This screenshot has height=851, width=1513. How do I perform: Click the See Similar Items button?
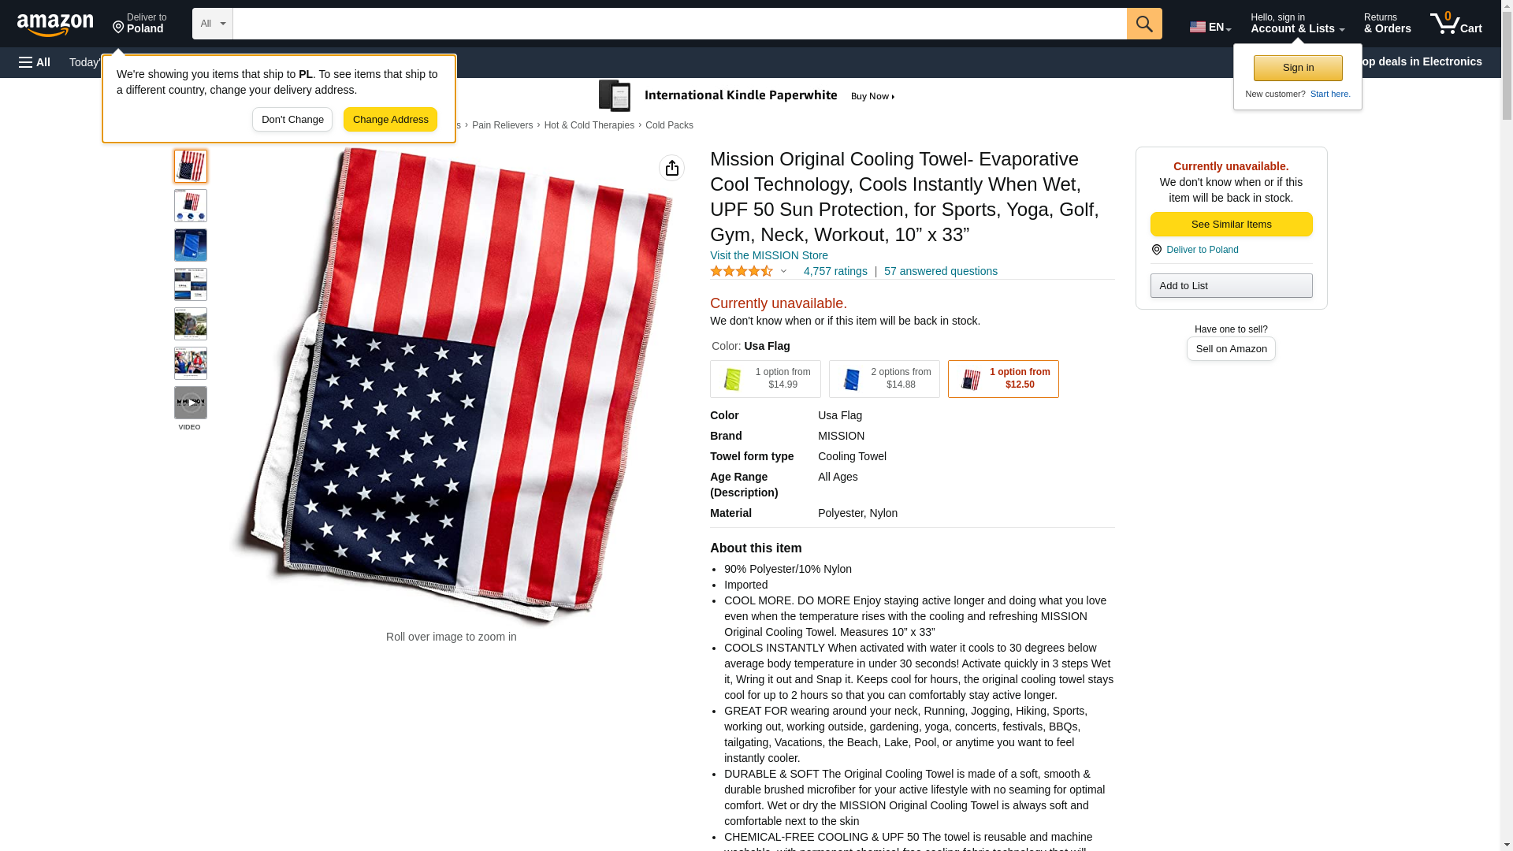(1231, 225)
